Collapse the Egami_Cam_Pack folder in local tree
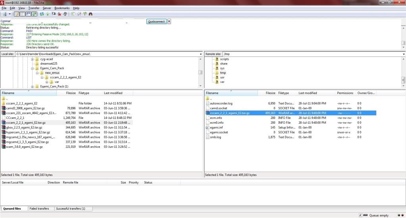The width and height of the screenshot is (406, 218). click(x=33, y=68)
